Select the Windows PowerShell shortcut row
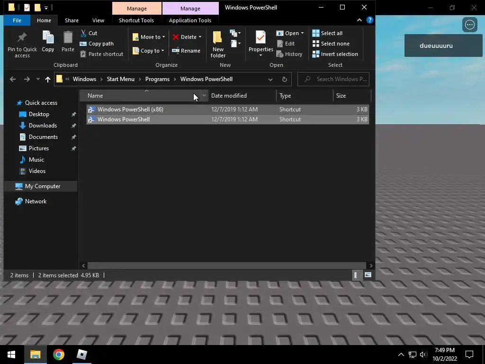Viewport: 485px width, 364px height. (227, 119)
